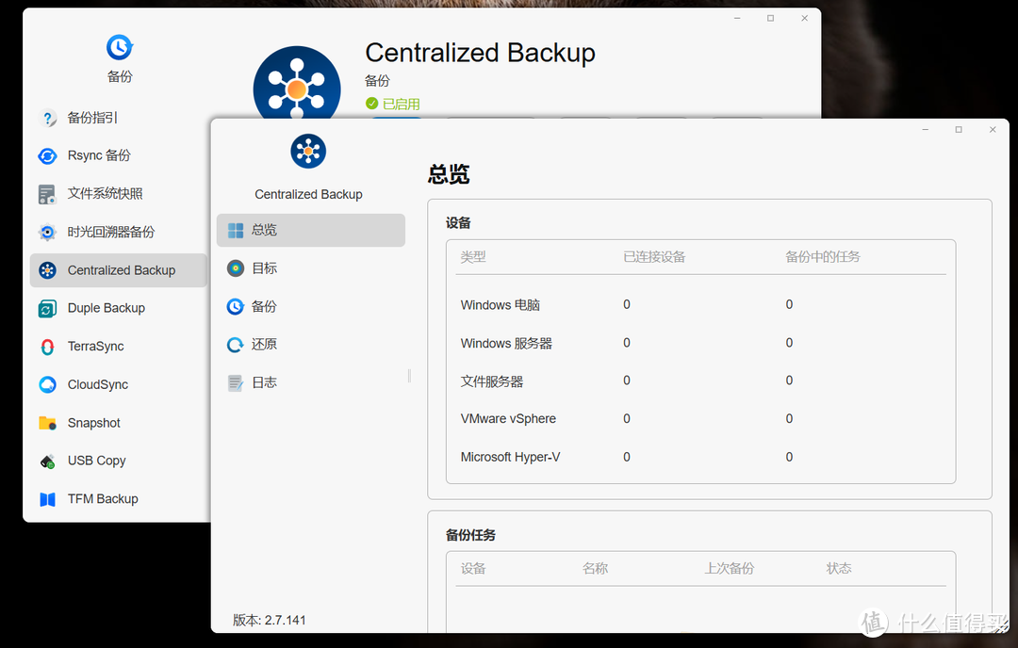Select Centralized Backup in the left app list
The height and width of the screenshot is (648, 1018).
[121, 270]
